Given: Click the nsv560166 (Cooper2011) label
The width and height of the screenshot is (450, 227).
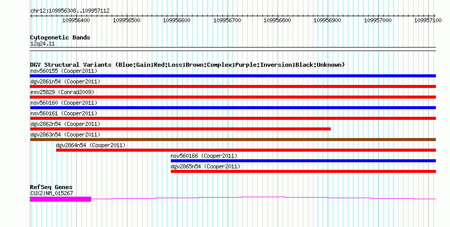Looking at the screenshot, I should point(204,156).
